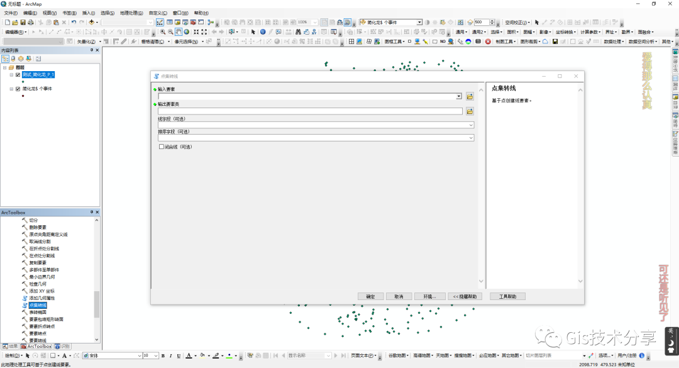Select the Pan hand tool
The width and height of the screenshot is (679, 368).
pyautogui.click(x=179, y=32)
